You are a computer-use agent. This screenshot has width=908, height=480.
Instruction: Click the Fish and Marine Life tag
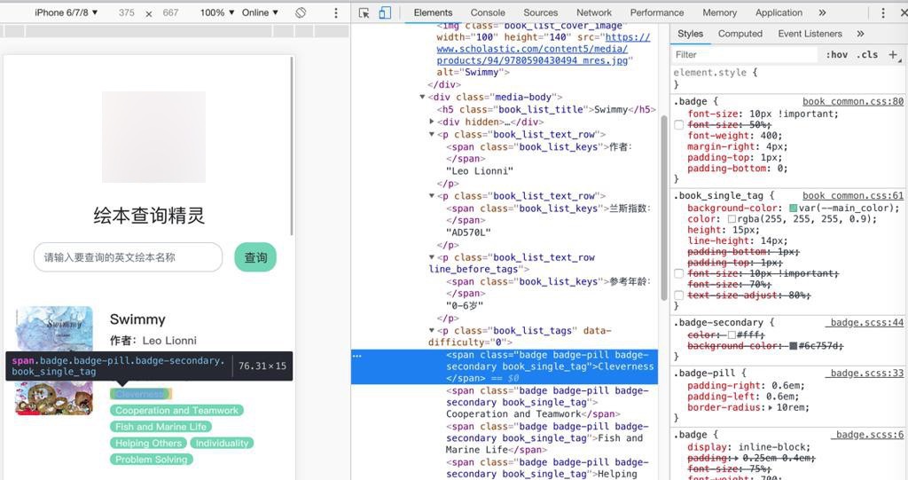point(160,427)
